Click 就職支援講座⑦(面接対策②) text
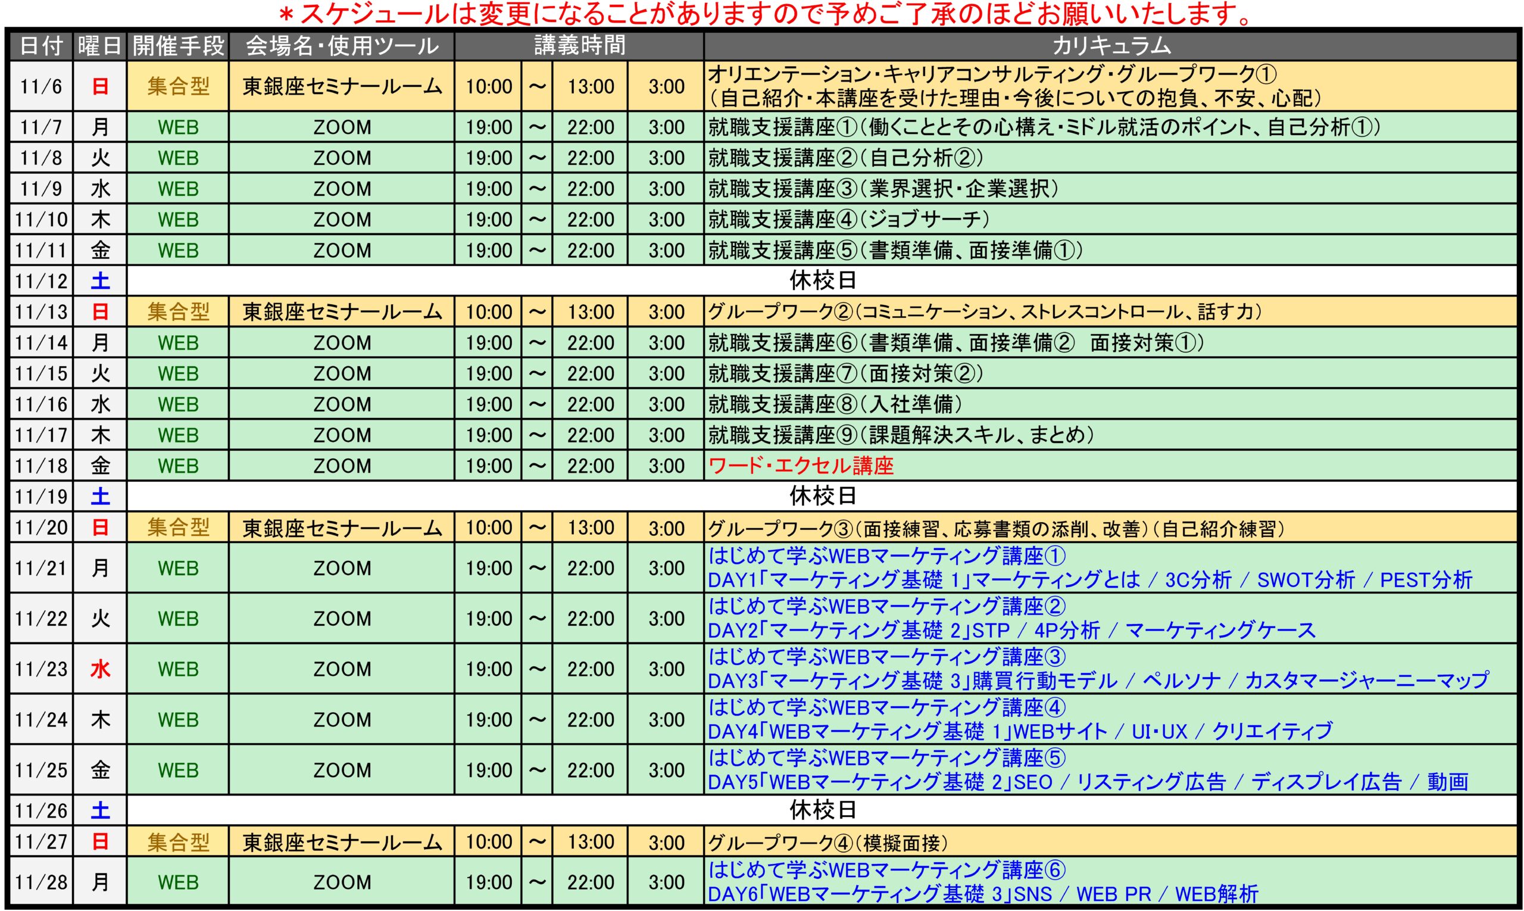Viewport: 1524px width, 911px height. [x=845, y=373]
